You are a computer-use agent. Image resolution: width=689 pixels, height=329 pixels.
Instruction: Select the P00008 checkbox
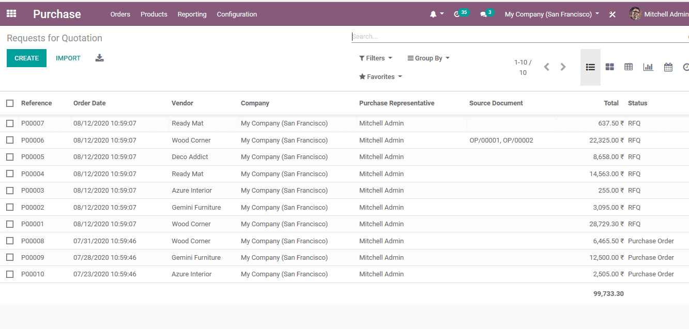pyautogui.click(x=10, y=241)
